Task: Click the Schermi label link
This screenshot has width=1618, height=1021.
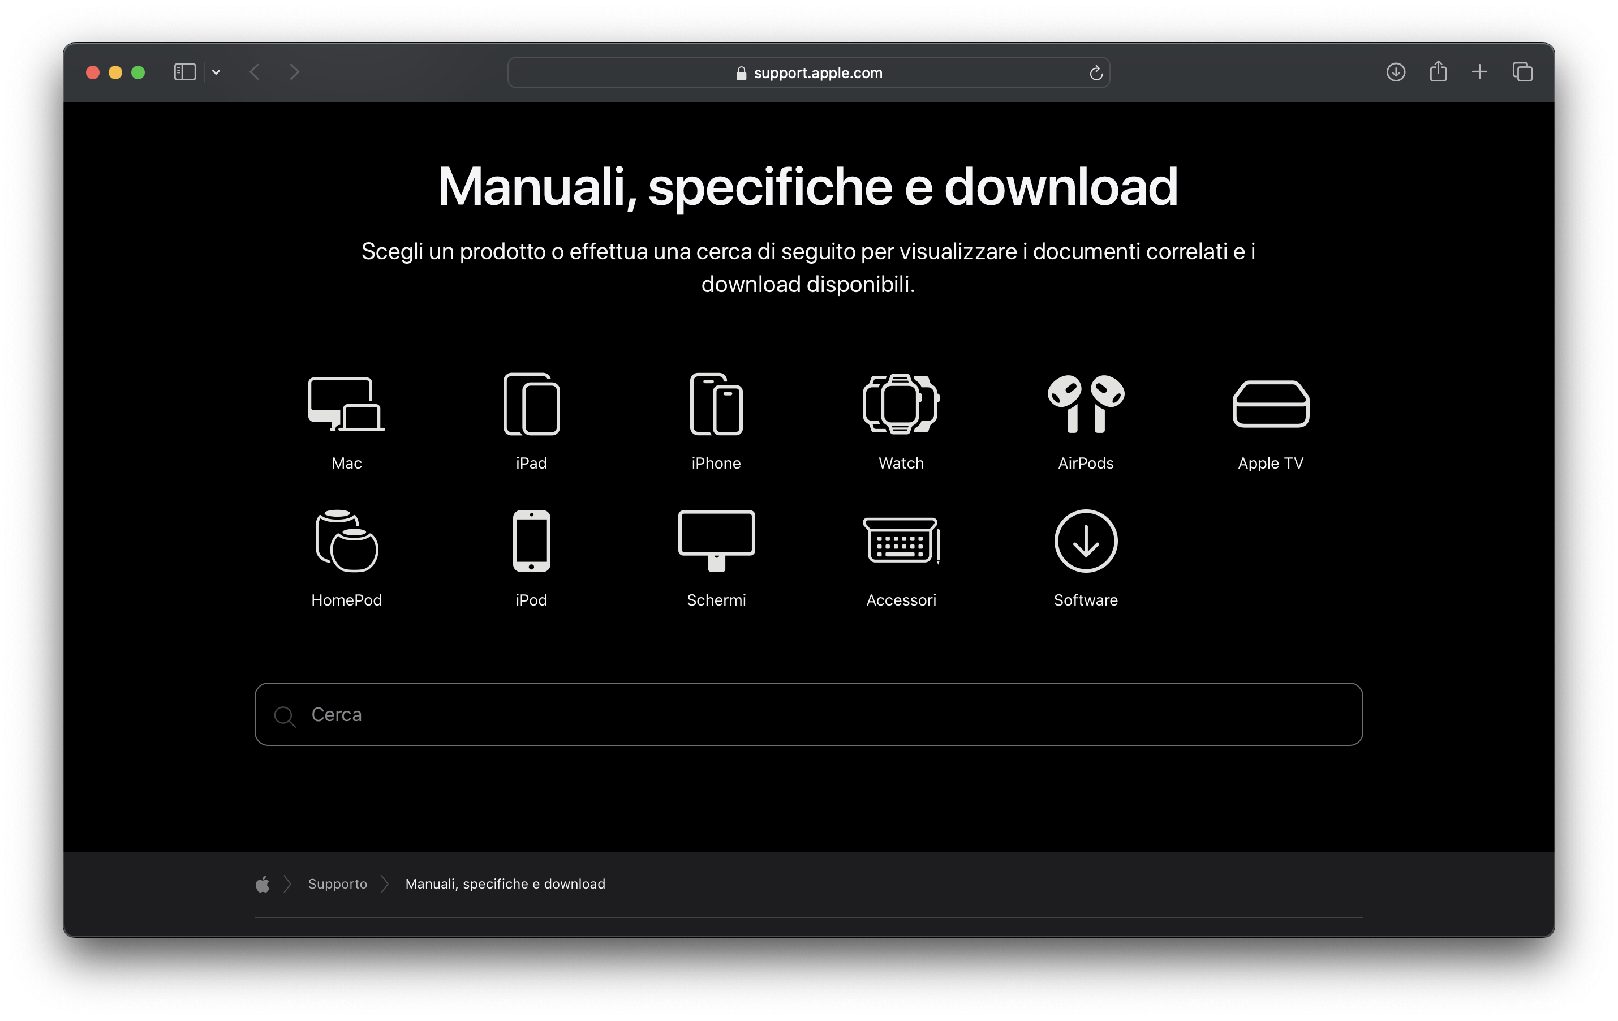Action: (x=716, y=600)
